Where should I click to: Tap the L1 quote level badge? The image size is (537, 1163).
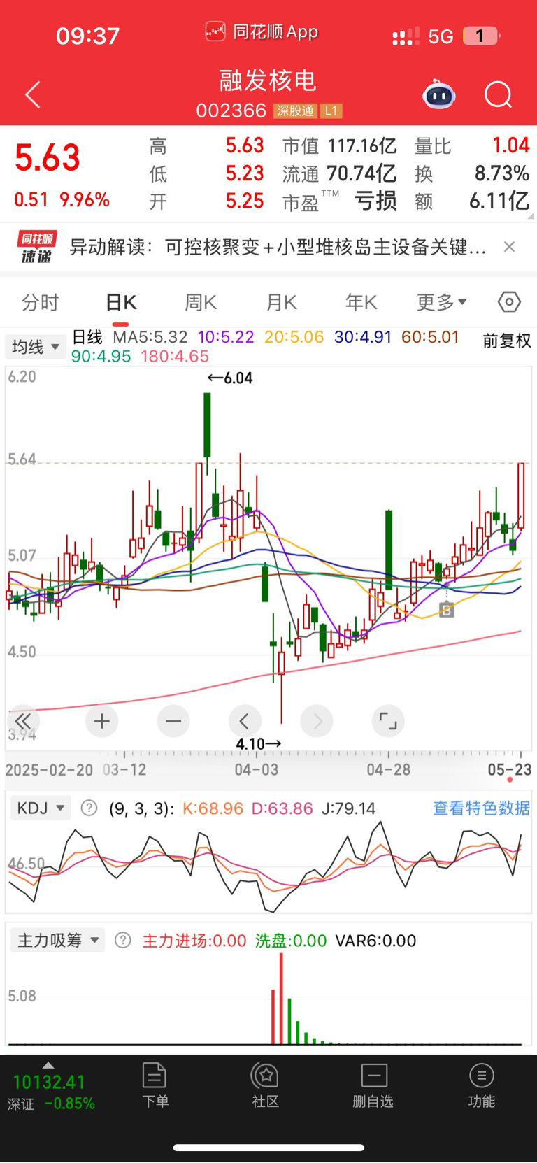point(331,111)
